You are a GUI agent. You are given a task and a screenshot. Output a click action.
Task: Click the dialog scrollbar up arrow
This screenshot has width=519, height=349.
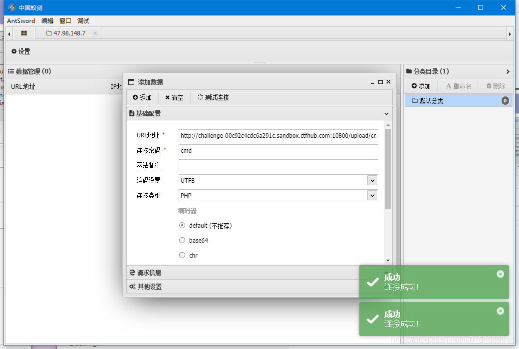tap(388, 125)
